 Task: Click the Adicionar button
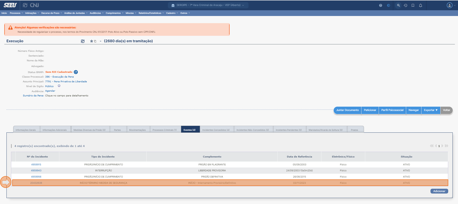click(x=439, y=191)
